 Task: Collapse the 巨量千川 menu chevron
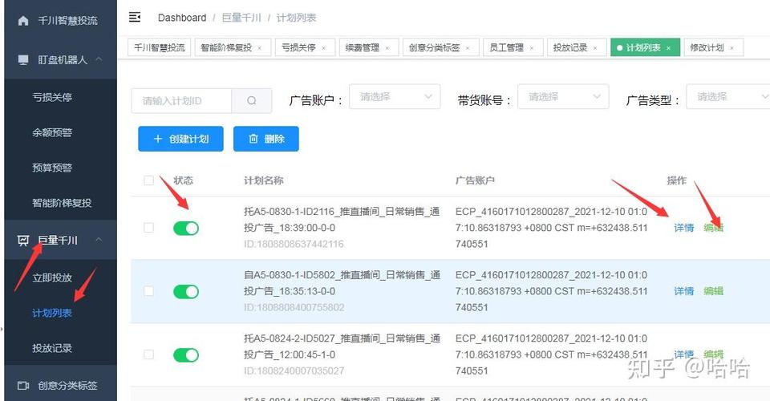coord(99,239)
